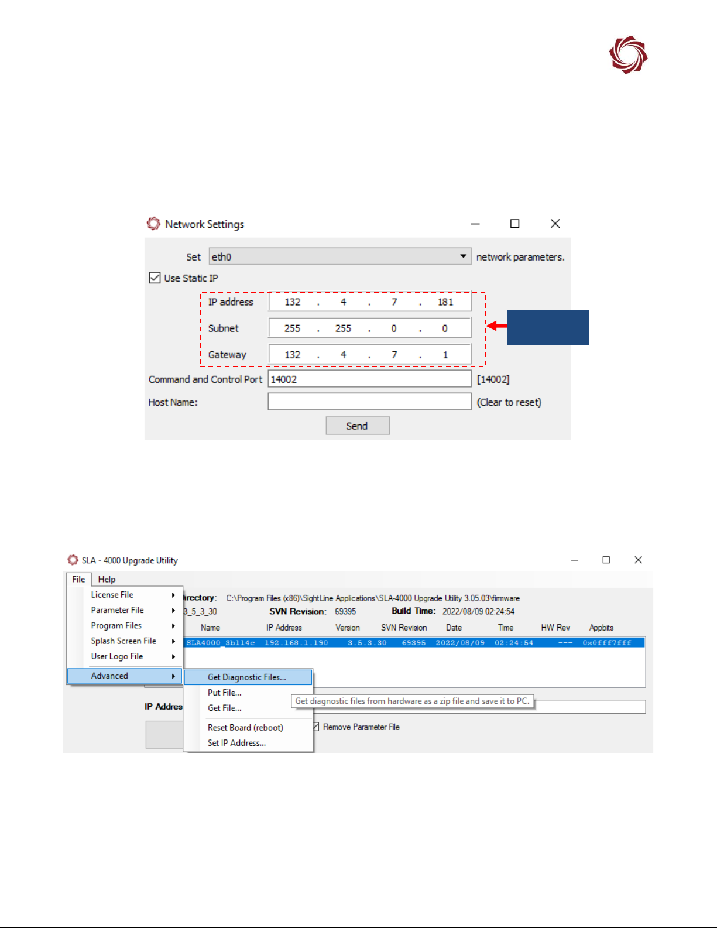Expand the User Logo File submenu

(x=133, y=656)
